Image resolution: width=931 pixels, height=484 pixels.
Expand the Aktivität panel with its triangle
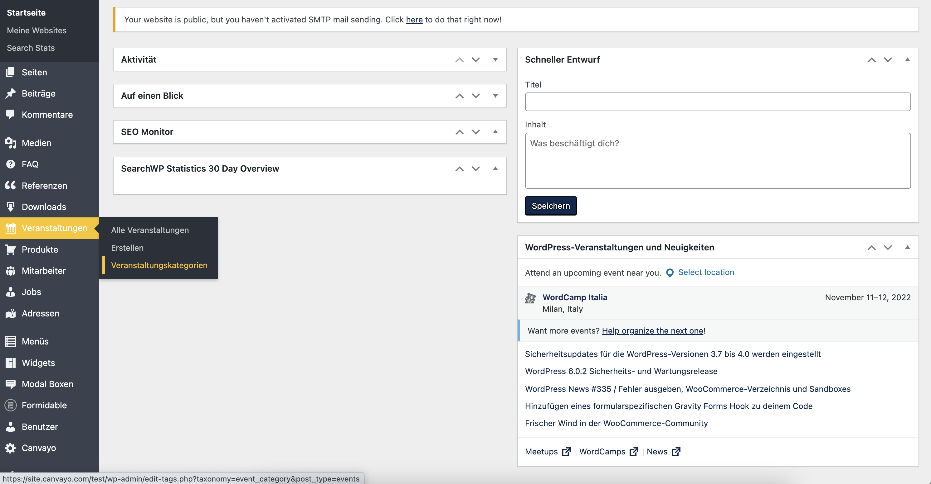pyautogui.click(x=495, y=59)
